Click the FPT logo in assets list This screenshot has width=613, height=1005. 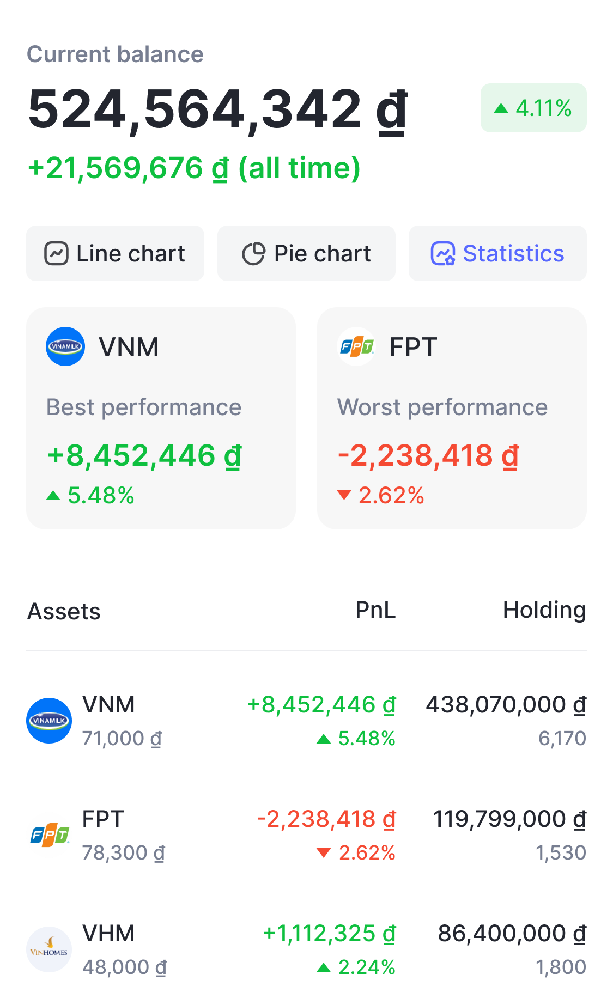click(49, 835)
